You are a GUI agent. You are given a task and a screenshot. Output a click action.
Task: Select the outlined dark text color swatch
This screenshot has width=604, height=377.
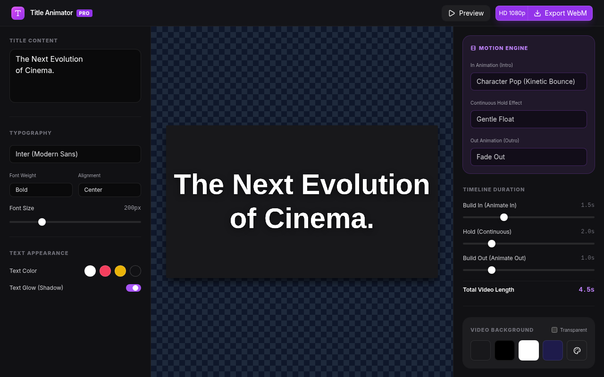click(x=135, y=271)
